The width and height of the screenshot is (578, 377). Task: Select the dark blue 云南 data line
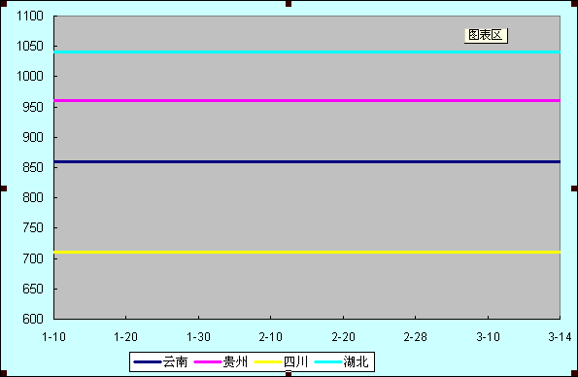tap(307, 161)
